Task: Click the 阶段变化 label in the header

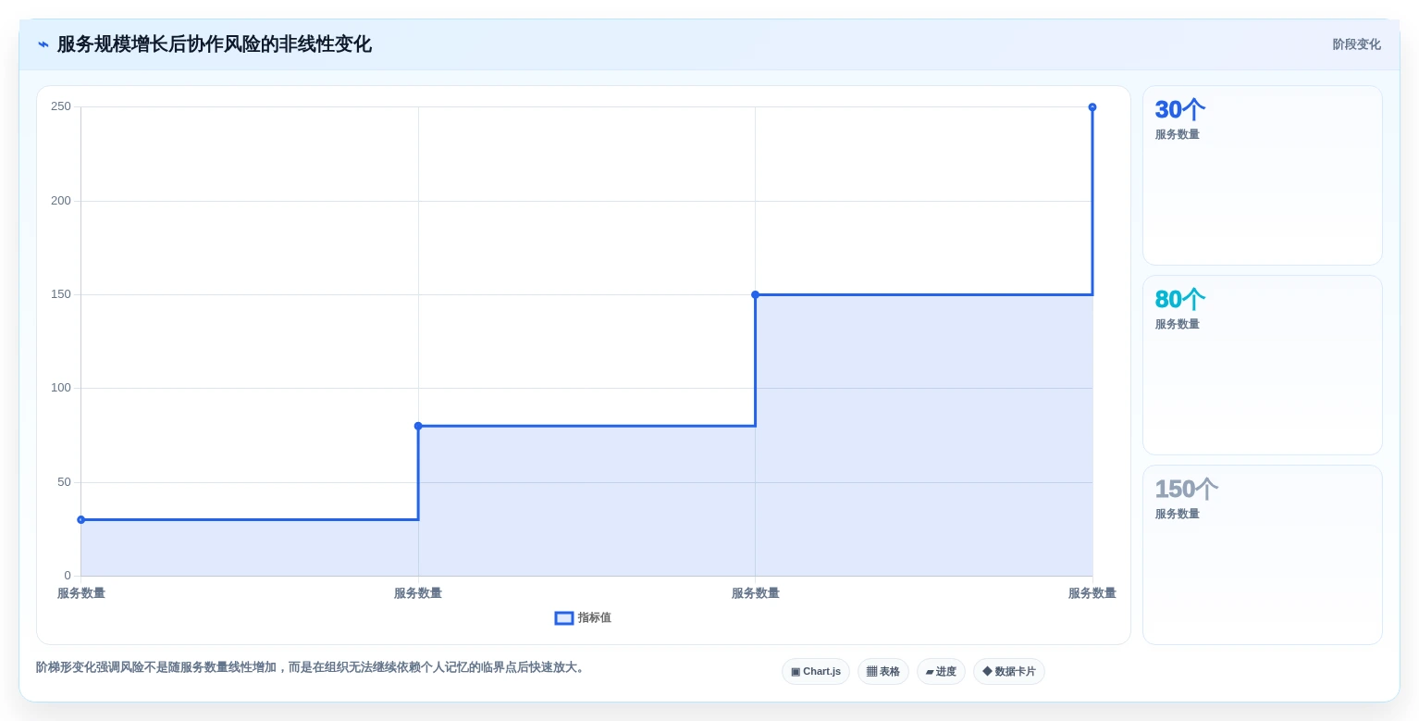Action: tap(1356, 44)
